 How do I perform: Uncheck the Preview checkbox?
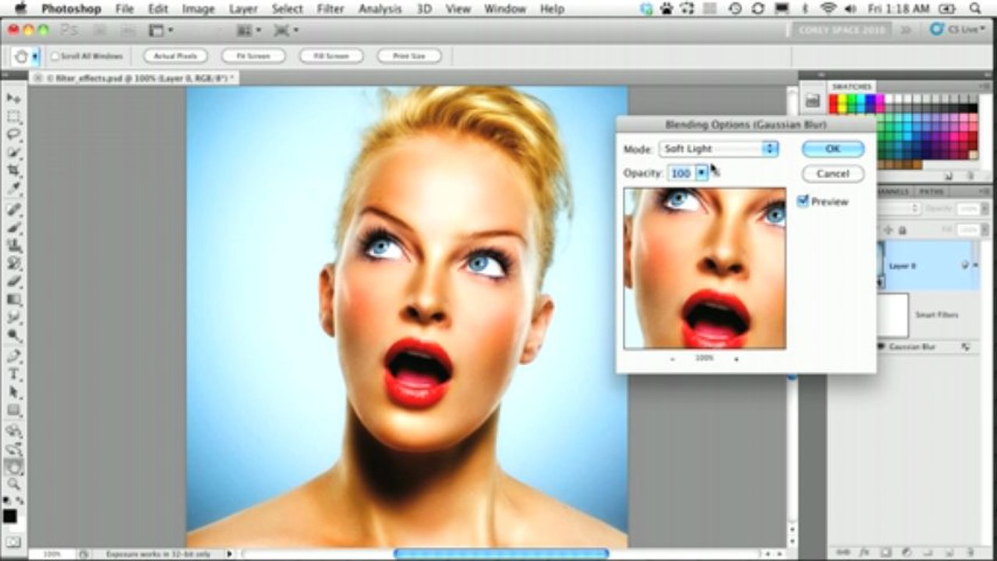click(803, 201)
